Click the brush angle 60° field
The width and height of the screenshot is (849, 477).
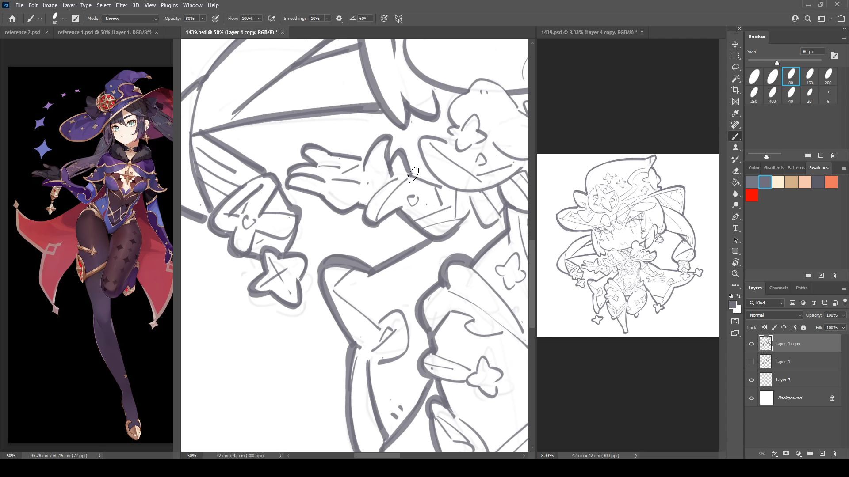tap(365, 19)
